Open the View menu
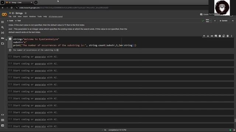The height and width of the screenshot is (132, 236). pos(20,16)
